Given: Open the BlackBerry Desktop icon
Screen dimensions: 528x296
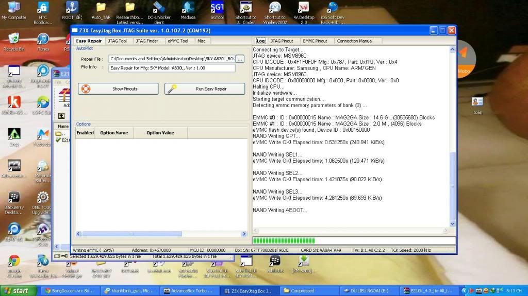Looking at the screenshot, I should 14,203.
